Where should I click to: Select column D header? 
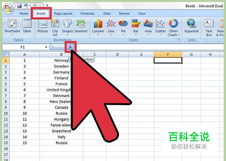tap(117, 55)
